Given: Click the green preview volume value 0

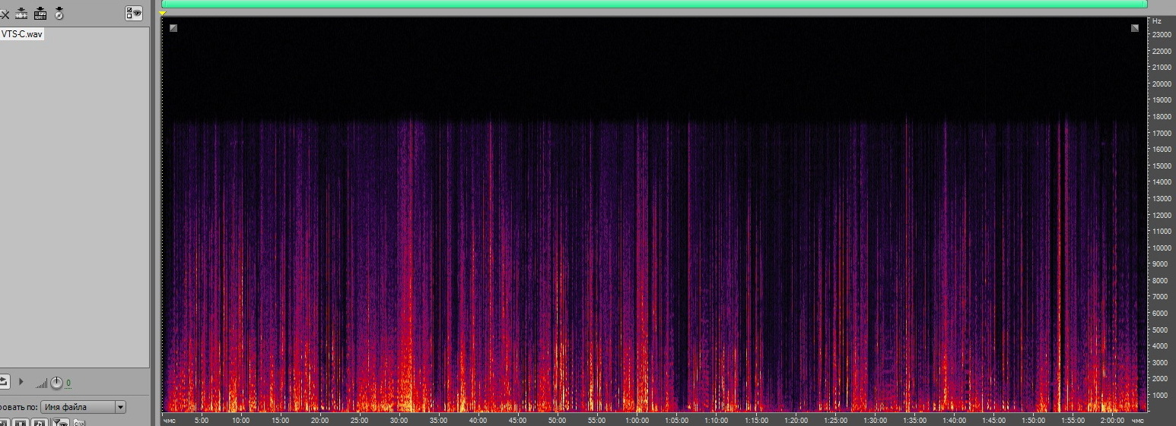Looking at the screenshot, I should click(68, 383).
